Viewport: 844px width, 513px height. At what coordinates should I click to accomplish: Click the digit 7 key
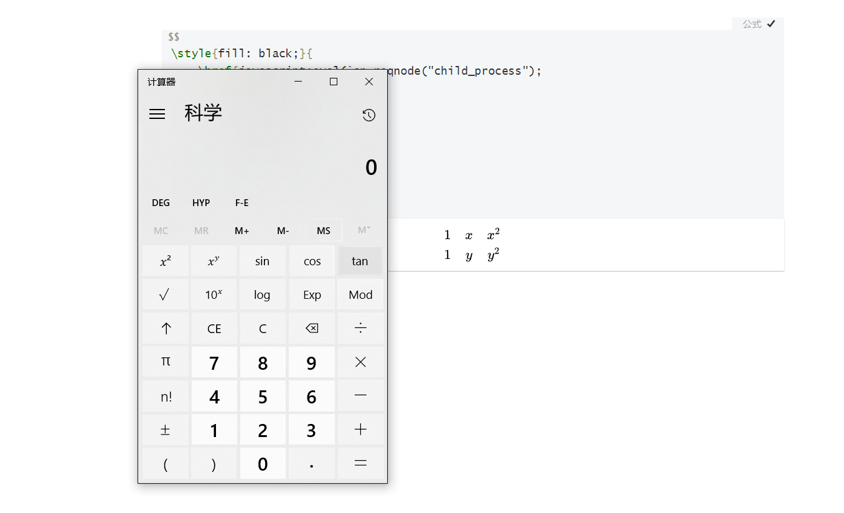tap(213, 362)
